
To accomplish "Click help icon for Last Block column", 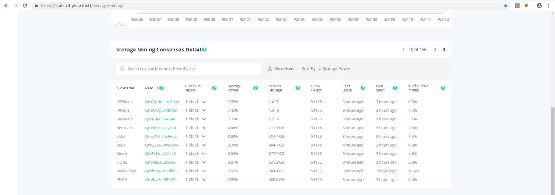I will tap(363, 88).
